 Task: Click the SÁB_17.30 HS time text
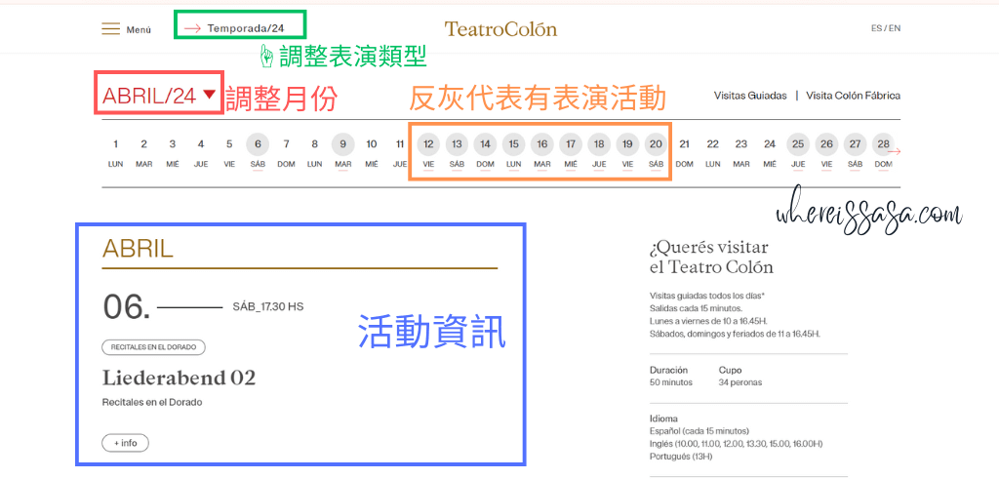point(268,307)
